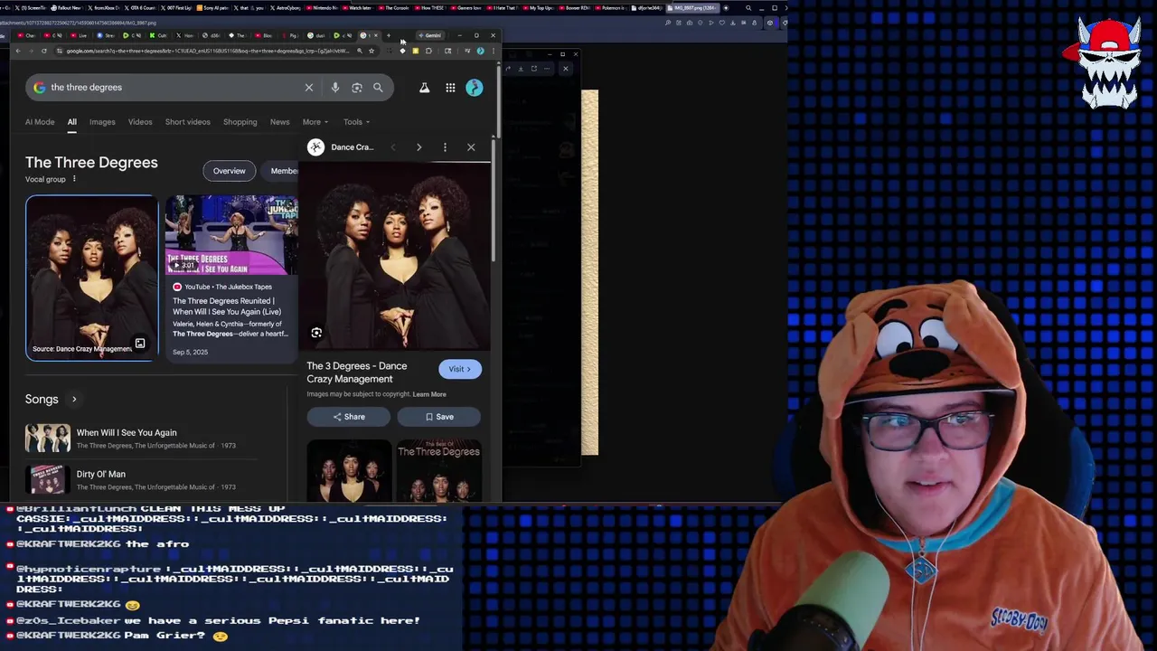Reload the Google search page
This screenshot has width=1157, height=651.
(x=43, y=51)
